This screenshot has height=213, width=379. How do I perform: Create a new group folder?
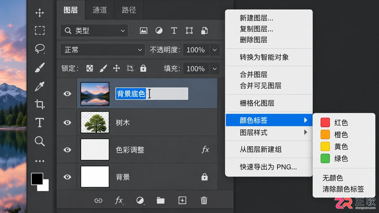[161, 201]
